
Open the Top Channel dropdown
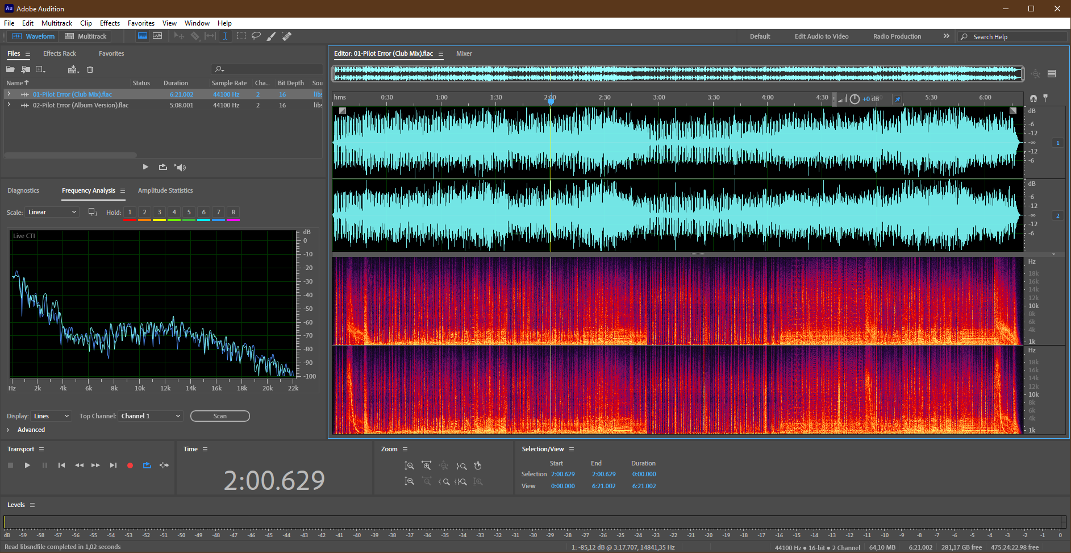pos(151,416)
